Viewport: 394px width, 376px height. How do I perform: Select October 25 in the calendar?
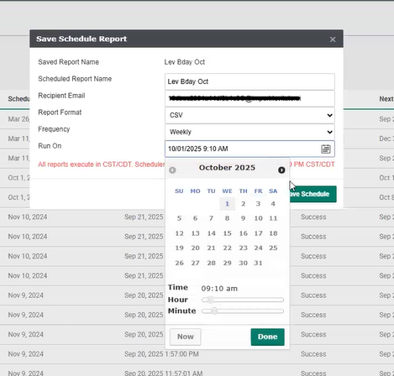click(x=273, y=248)
